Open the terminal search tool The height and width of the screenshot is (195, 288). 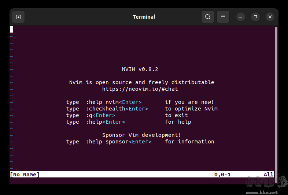208,17
